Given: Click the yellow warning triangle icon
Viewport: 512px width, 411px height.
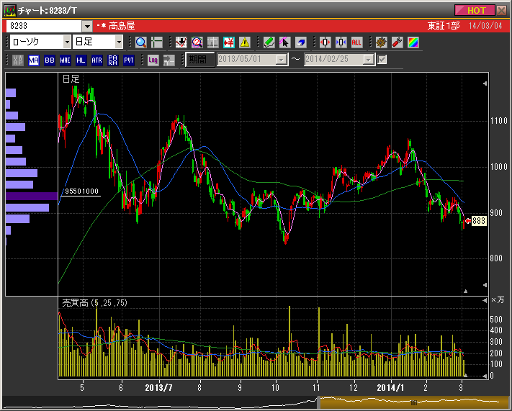Looking at the screenshot, I should (x=245, y=42).
